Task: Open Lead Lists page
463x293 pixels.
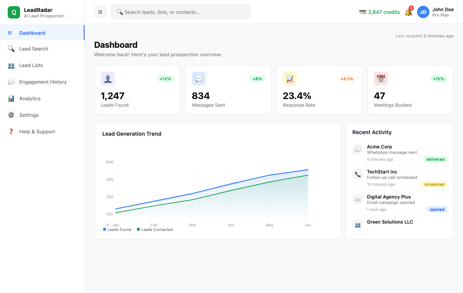Action: (x=42, y=65)
